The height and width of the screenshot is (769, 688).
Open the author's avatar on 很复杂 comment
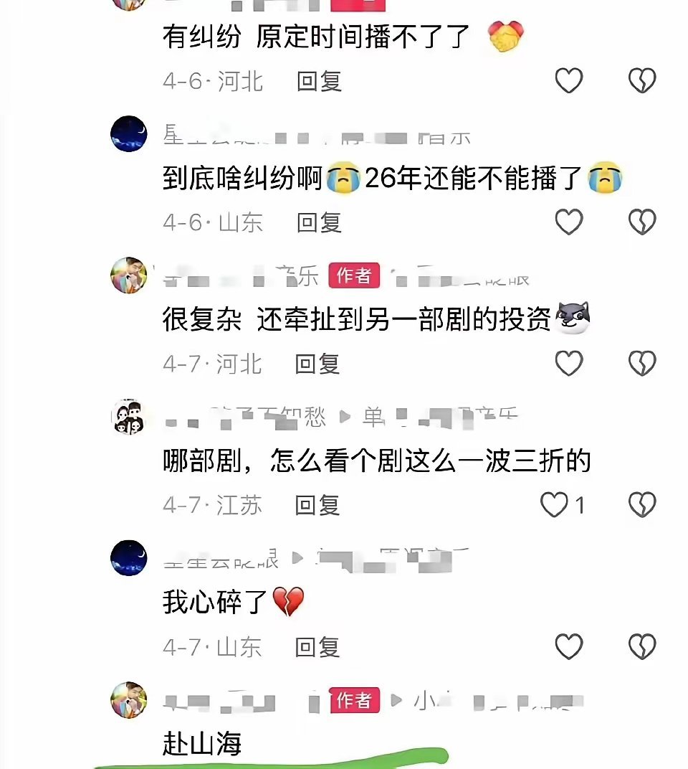[x=129, y=275]
